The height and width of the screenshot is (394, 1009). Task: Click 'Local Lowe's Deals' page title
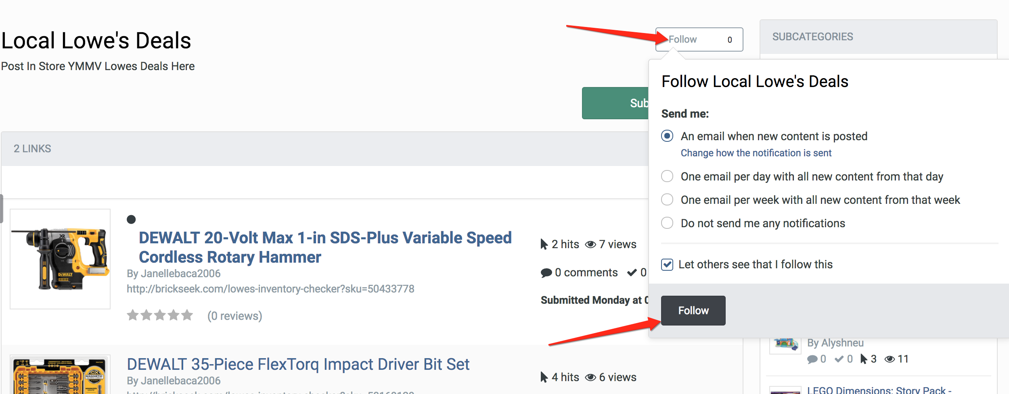[x=96, y=41]
